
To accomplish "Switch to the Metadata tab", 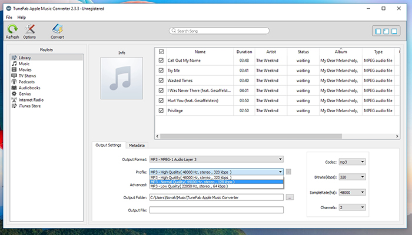I will coord(137,145).
